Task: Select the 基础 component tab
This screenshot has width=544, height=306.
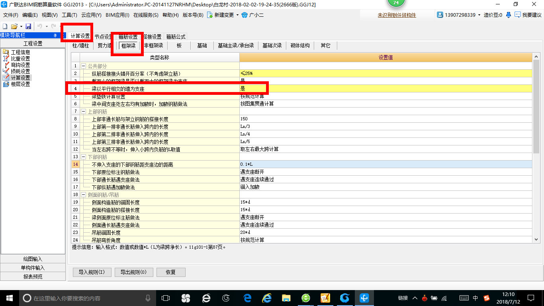Action: point(202,46)
